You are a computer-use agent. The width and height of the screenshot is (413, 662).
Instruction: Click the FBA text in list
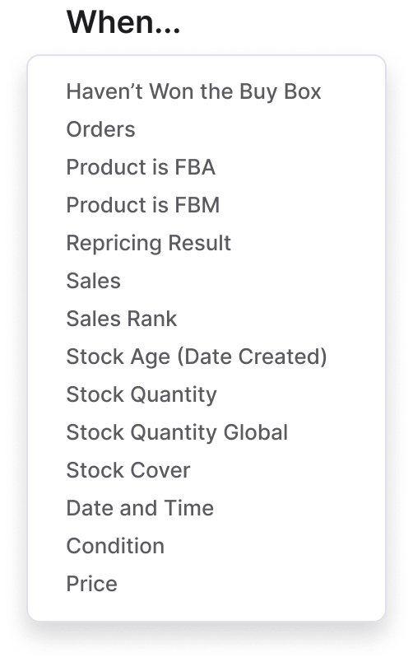pos(195,167)
